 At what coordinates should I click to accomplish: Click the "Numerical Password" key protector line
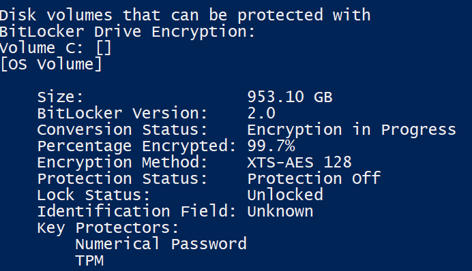click(x=161, y=244)
